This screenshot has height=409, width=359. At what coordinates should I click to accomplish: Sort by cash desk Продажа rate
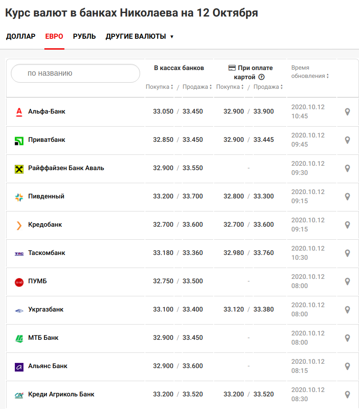(x=197, y=87)
